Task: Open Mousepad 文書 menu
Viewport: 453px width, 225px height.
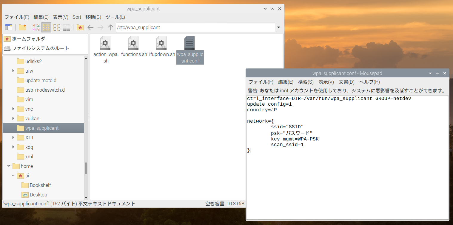Action: (x=346, y=82)
